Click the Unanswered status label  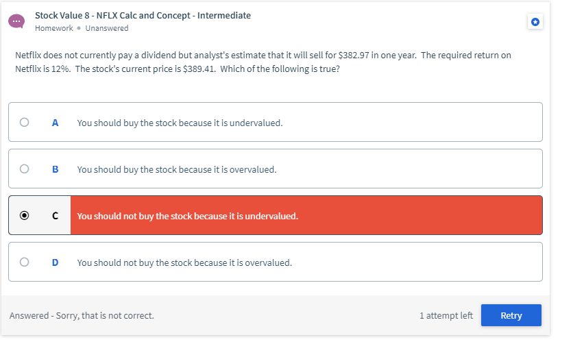tap(107, 28)
